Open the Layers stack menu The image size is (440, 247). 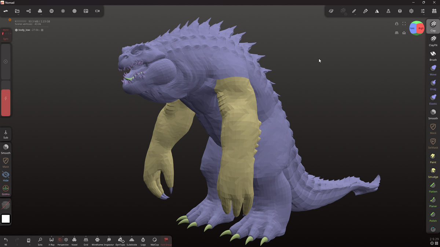click(400, 11)
